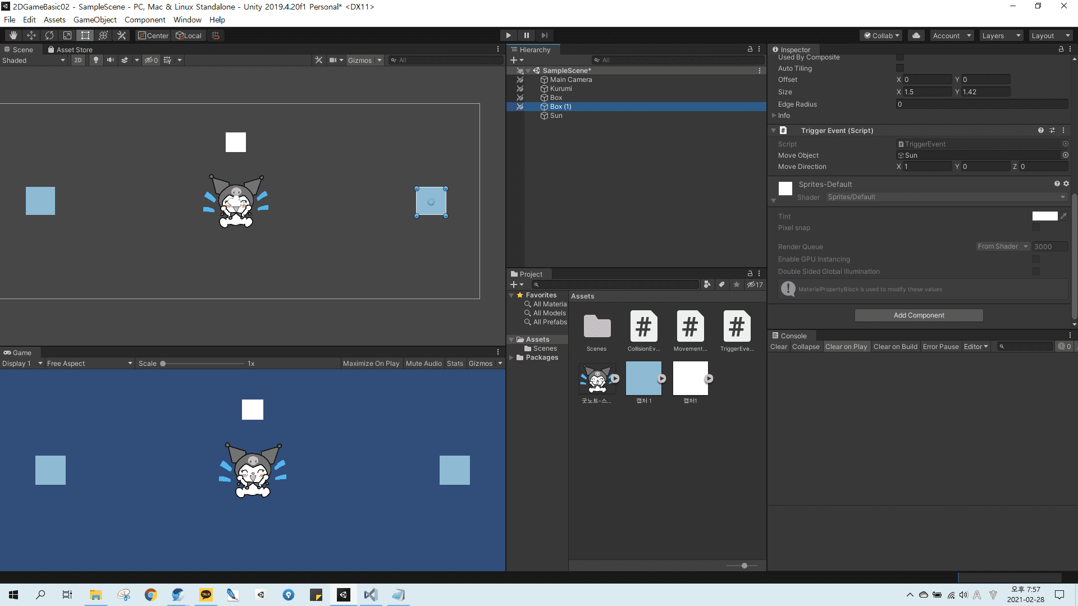Click Maximize On Play button
The width and height of the screenshot is (1078, 606).
point(371,363)
